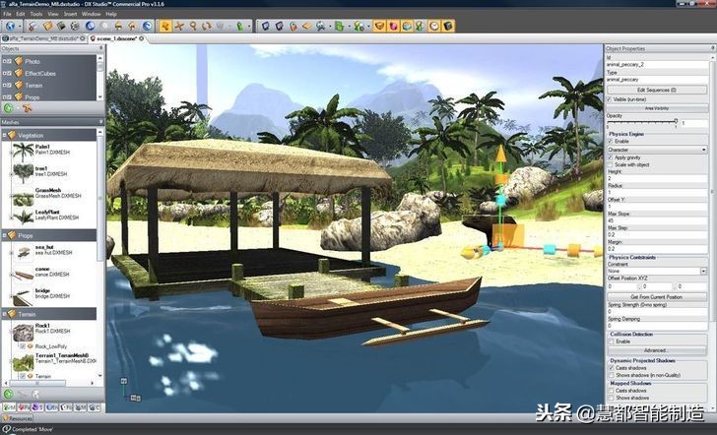Image resolution: width=717 pixels, height=435 pixels.
Task: Open the View menu
Action: coord(53,14)
